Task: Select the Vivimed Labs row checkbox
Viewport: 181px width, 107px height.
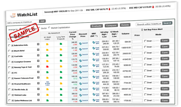Action: pos(9,95)
